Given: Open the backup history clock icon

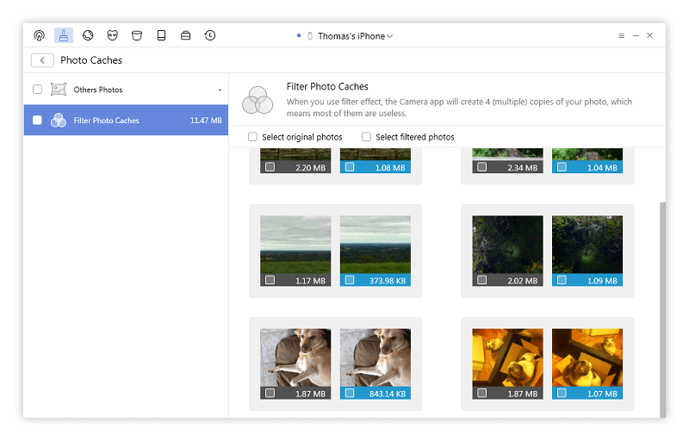Looking at the screenshot, I should (x=210, y=35).
